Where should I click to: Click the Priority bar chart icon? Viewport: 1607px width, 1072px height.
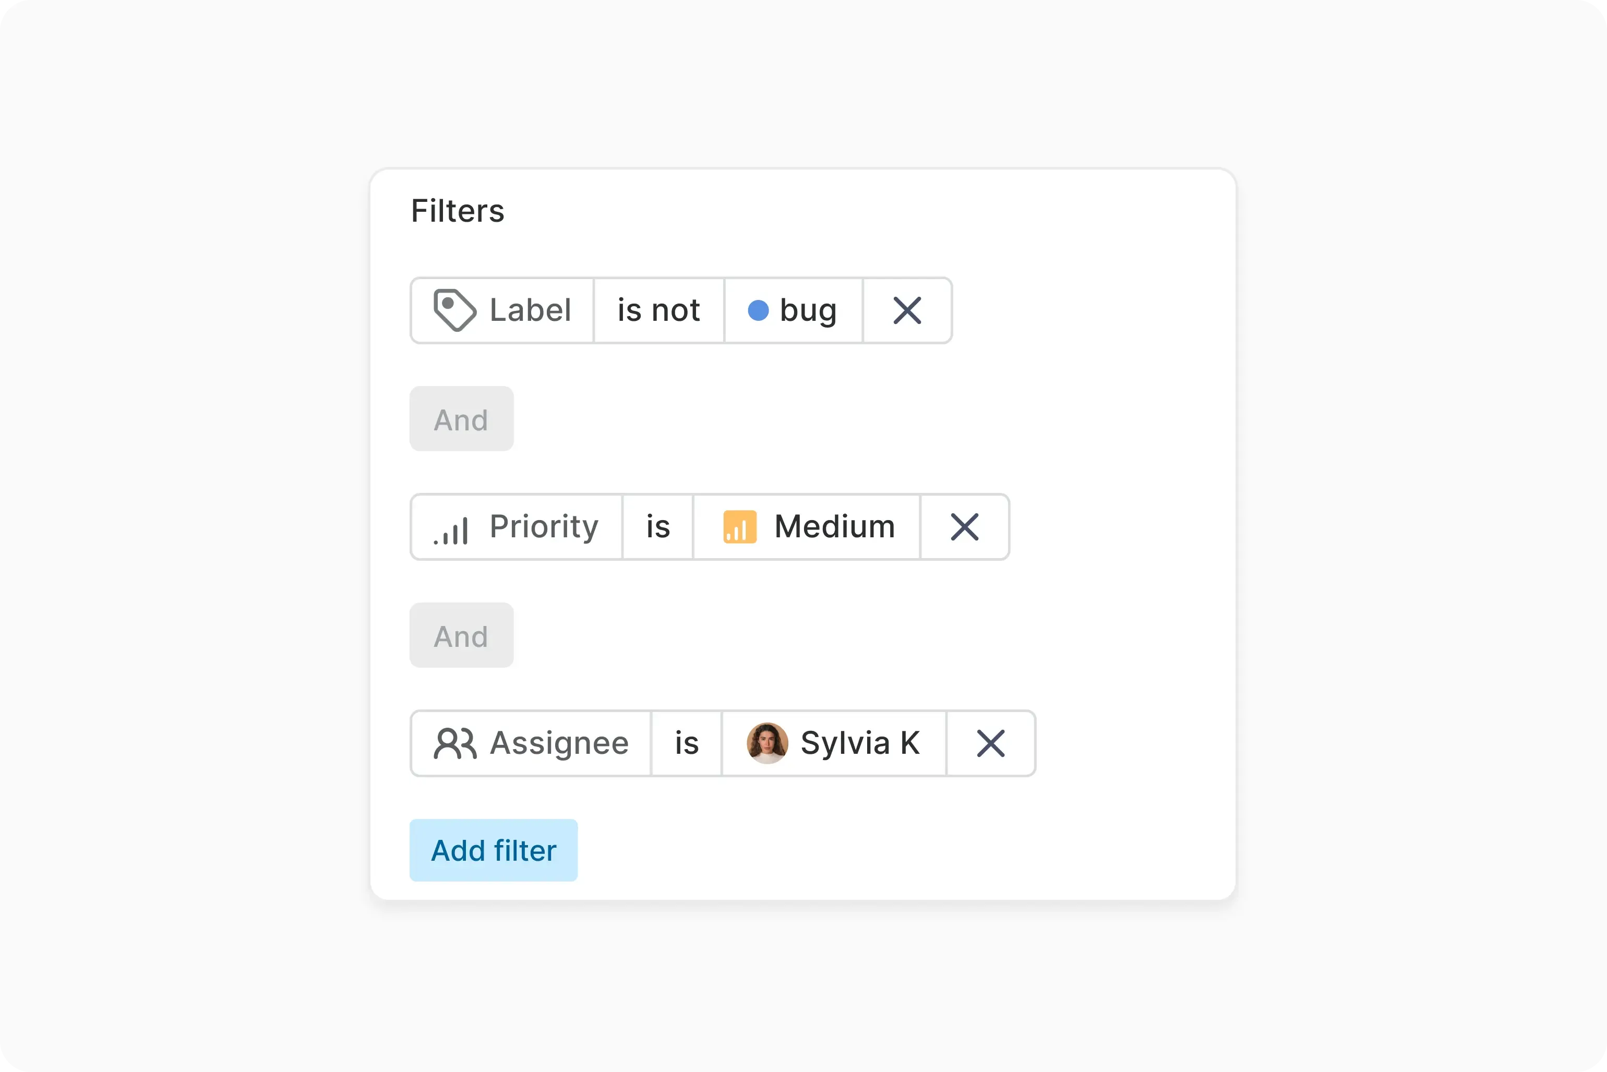(449, 526)
